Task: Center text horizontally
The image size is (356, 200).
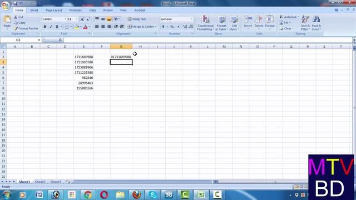Action: pyautogui.click(x=103, y=27)
